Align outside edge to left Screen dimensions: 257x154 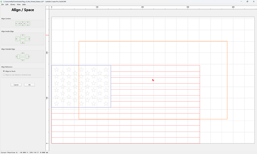click(18, 57)
